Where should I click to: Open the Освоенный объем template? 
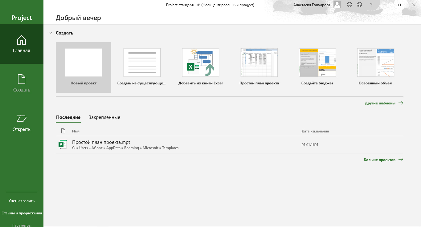point(376,67)
